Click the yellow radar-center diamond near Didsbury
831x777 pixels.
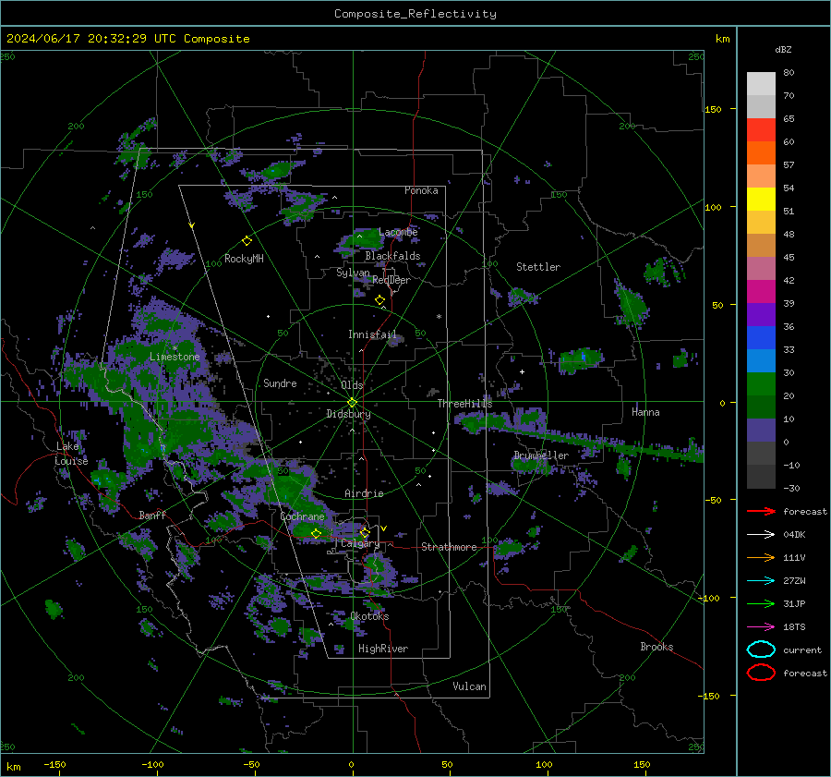pyautogui.click(x=352, y=403)
